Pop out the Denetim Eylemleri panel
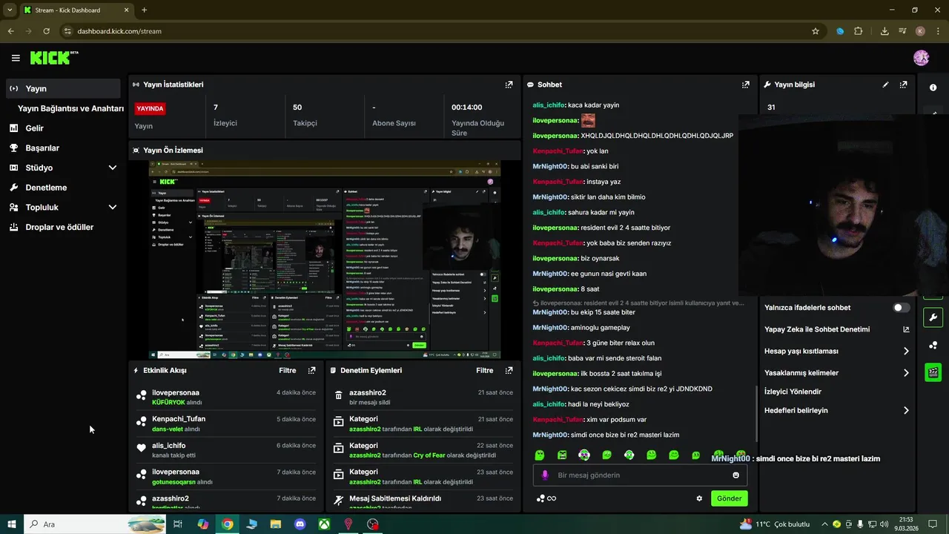The width and height of the screenshot is (949, 534). pyautogui.click(x=509, y=370)
